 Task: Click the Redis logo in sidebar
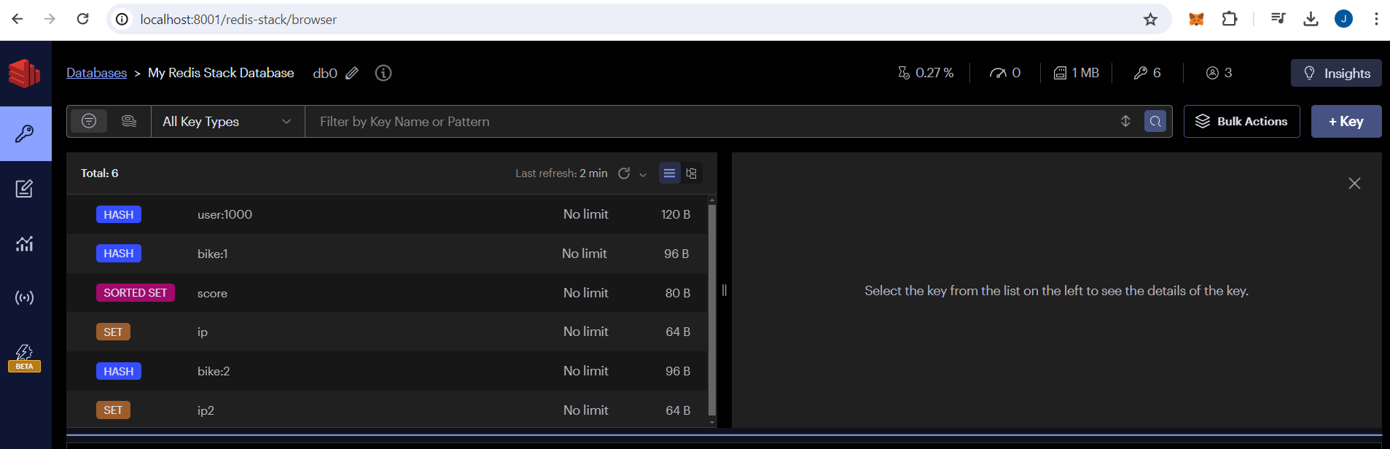[x=24, y=73]
